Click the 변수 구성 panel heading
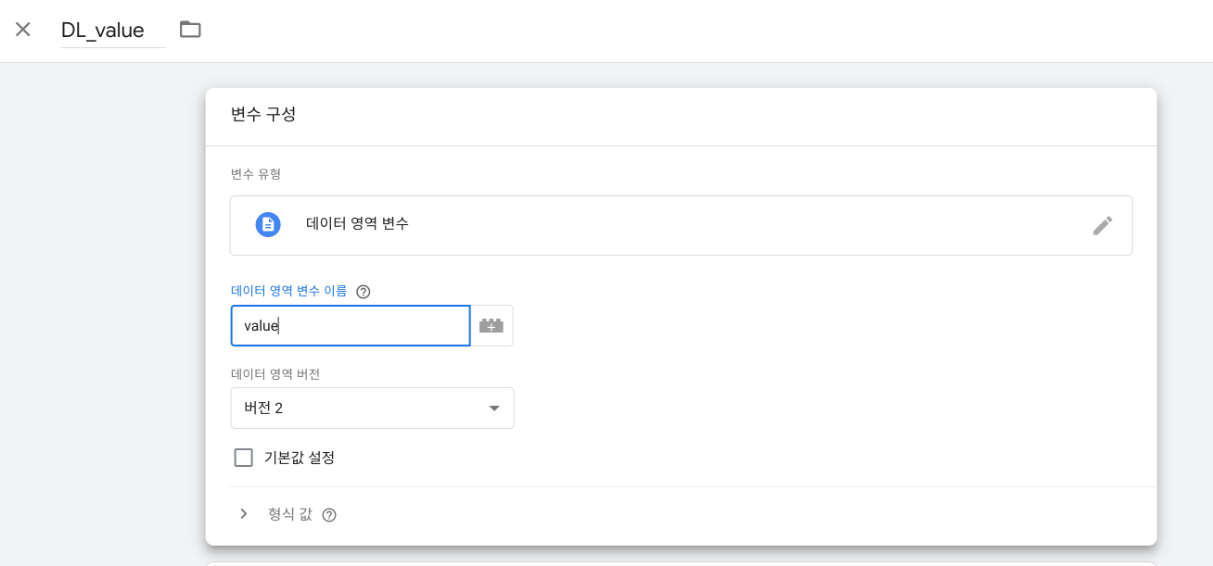The image size is (1213, 566). (x=263, y=115)
